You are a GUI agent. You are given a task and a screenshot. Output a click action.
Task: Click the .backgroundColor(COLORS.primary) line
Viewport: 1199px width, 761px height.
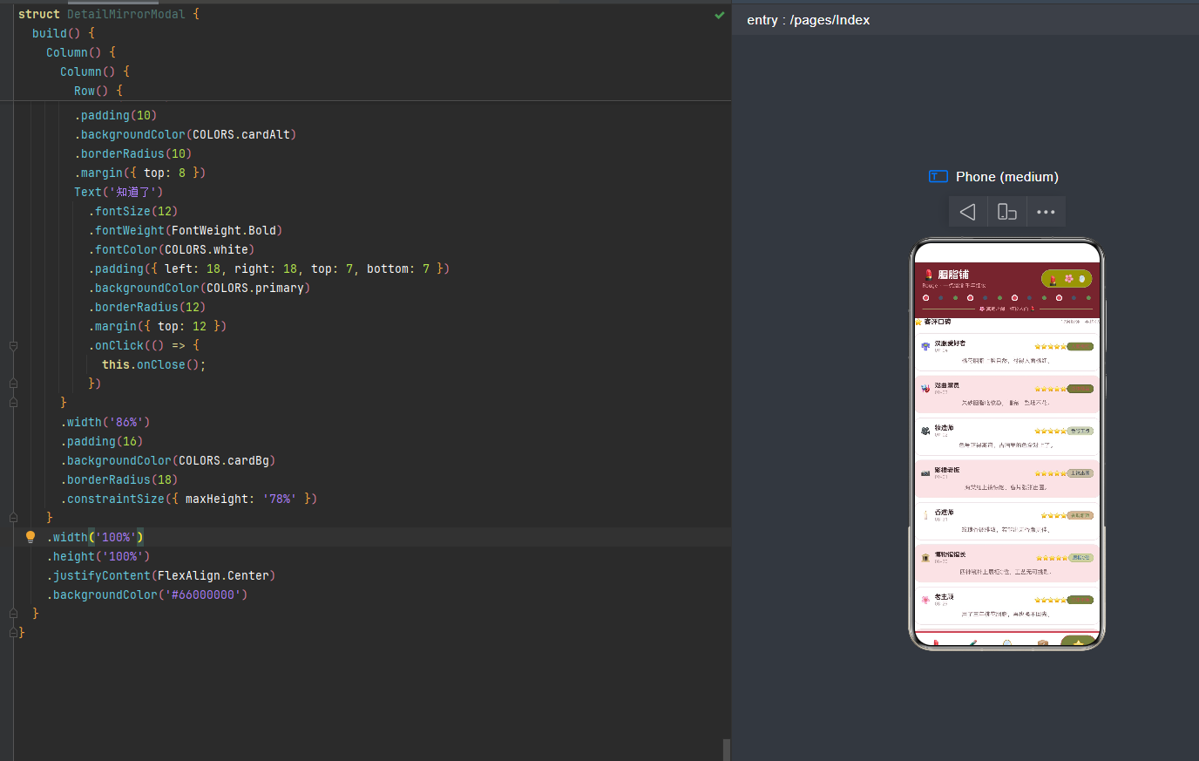click(x=200, y=288)
